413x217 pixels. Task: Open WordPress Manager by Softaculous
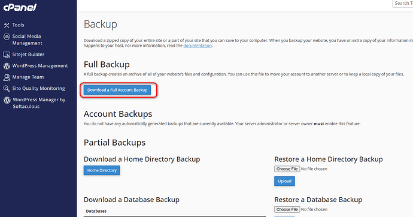[39, 103]
